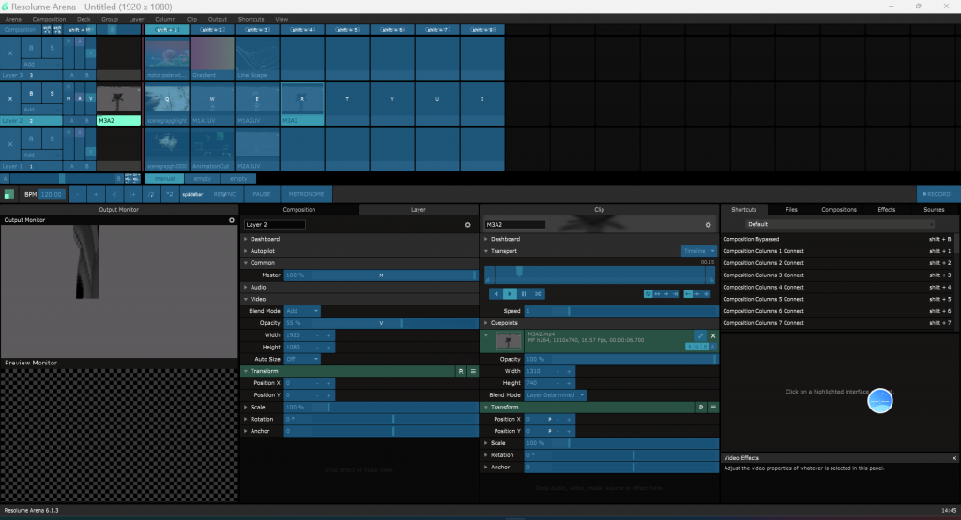Decrease BPM with the minus button
The width and height of the screenshot is (961, 520).
click(77, 195)
